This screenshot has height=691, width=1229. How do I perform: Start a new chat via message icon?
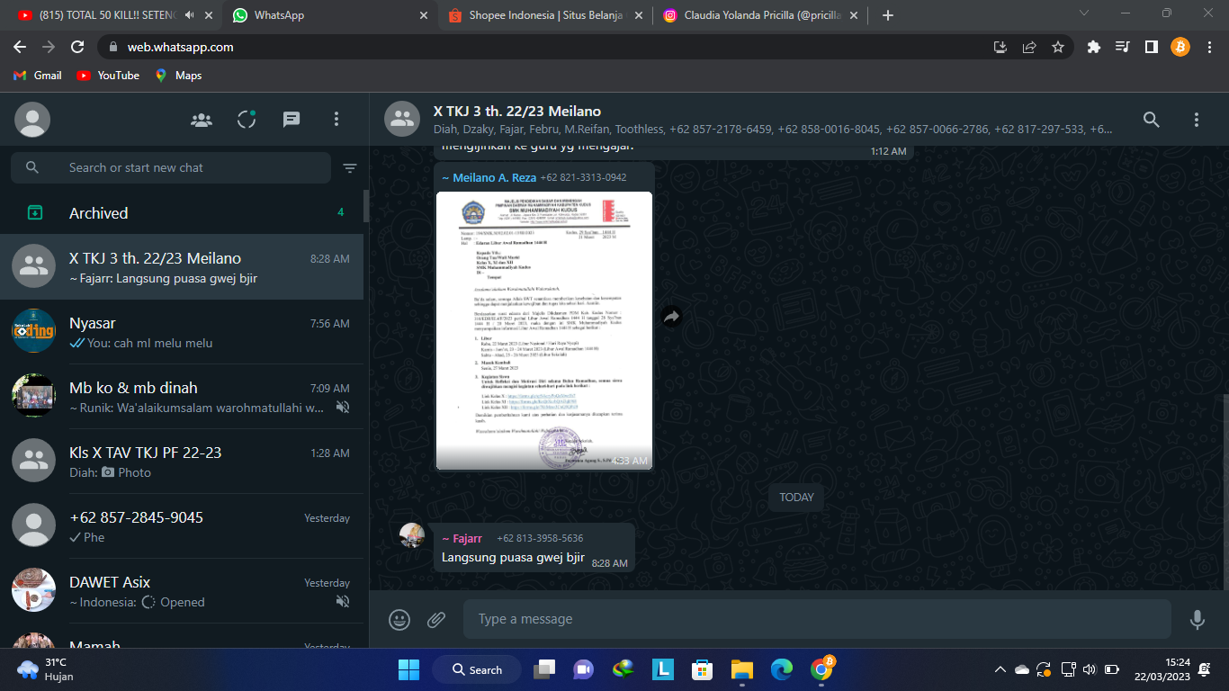point(292,120)
